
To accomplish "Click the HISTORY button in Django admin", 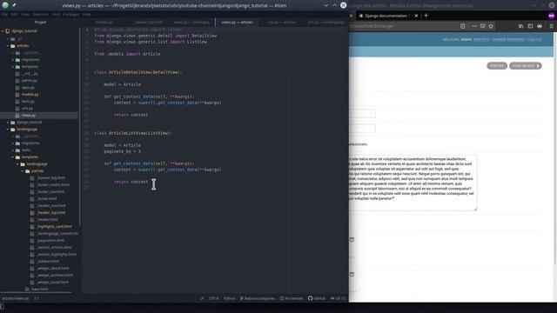I will 497,66.
